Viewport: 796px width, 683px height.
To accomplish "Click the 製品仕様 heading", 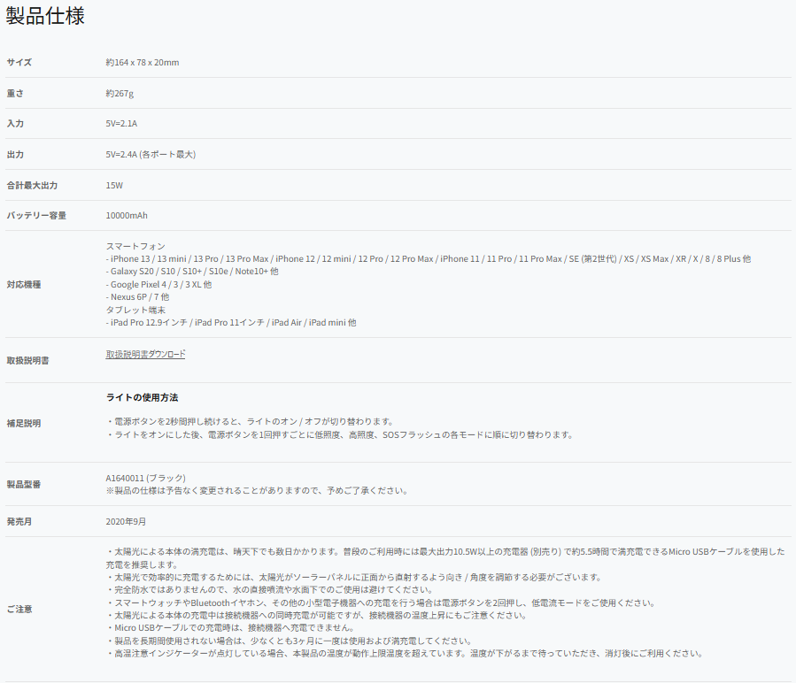I will [x=44, y=16].
